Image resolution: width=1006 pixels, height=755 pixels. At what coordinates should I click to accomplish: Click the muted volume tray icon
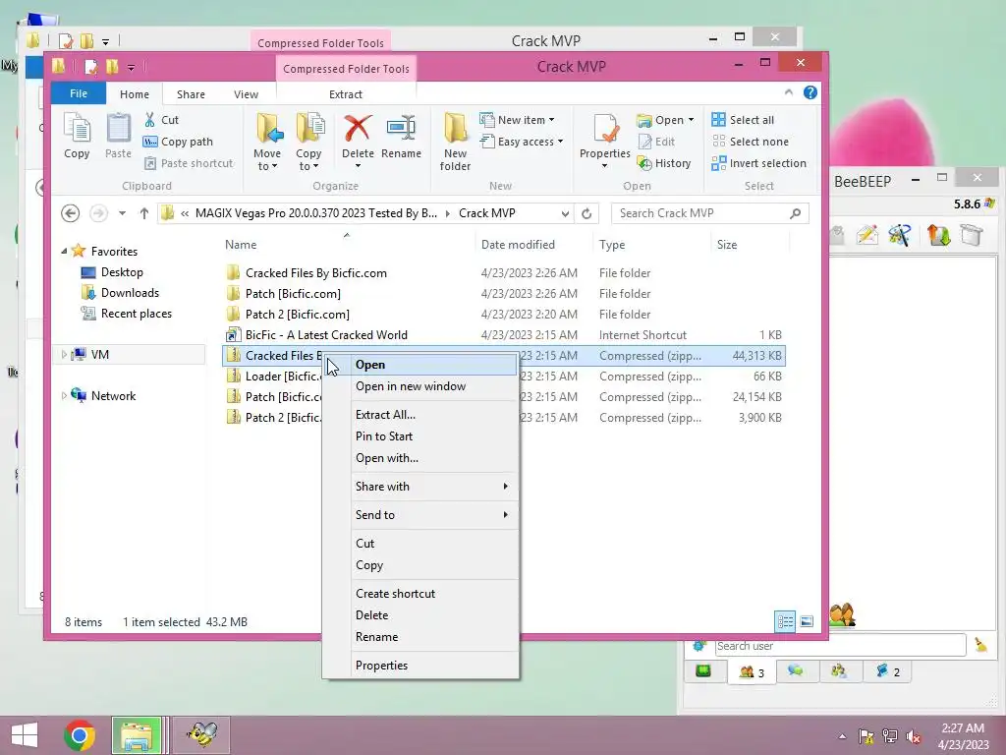point(914,735)
